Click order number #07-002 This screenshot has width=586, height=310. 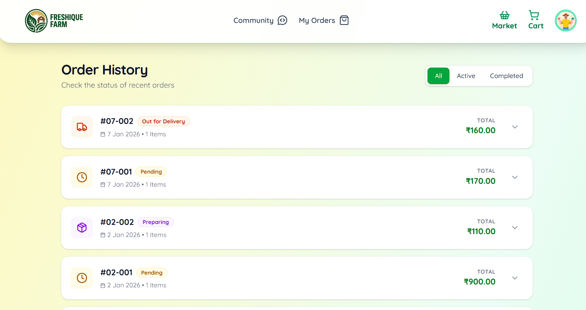point(117,121)
